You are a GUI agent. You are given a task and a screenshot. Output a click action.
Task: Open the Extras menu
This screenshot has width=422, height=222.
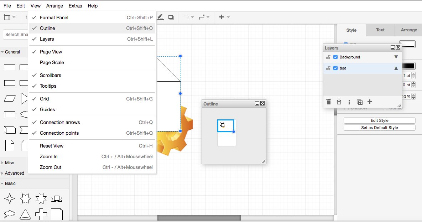[x=75, y=6]
